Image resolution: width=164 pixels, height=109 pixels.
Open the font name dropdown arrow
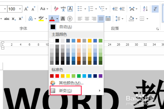click(x=5, y=9)
